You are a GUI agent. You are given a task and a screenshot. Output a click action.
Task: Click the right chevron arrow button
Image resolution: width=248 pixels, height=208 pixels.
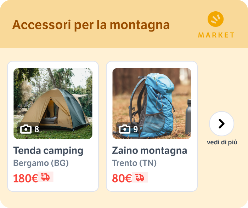pos(221,123)
